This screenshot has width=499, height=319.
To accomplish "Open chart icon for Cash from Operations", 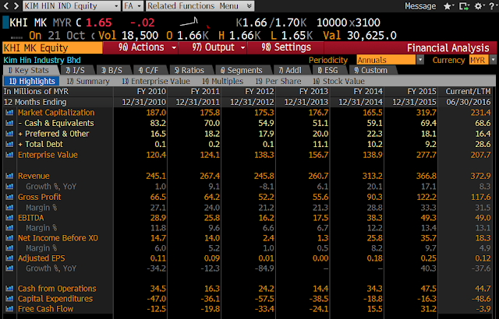I will click(x=9, y=288).
